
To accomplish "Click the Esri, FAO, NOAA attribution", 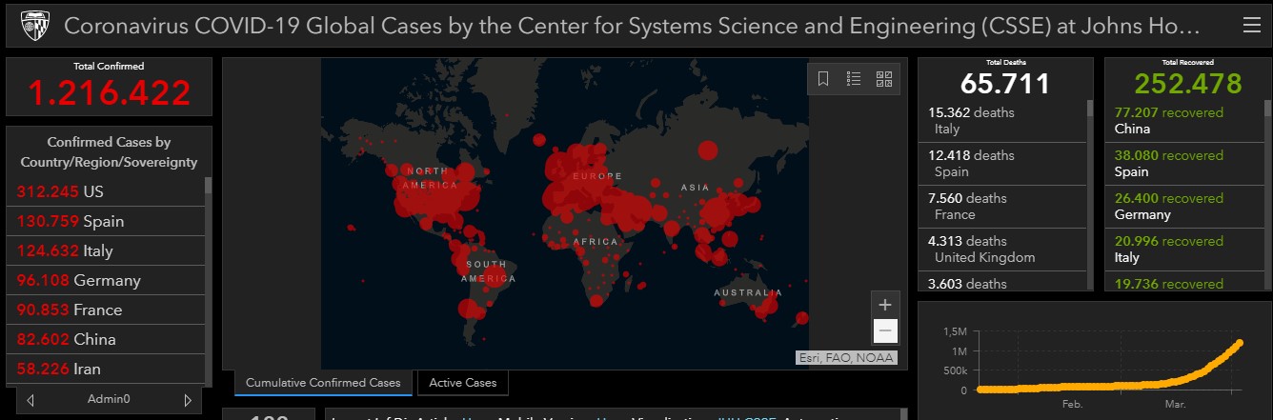I will (x=846, y=358).
